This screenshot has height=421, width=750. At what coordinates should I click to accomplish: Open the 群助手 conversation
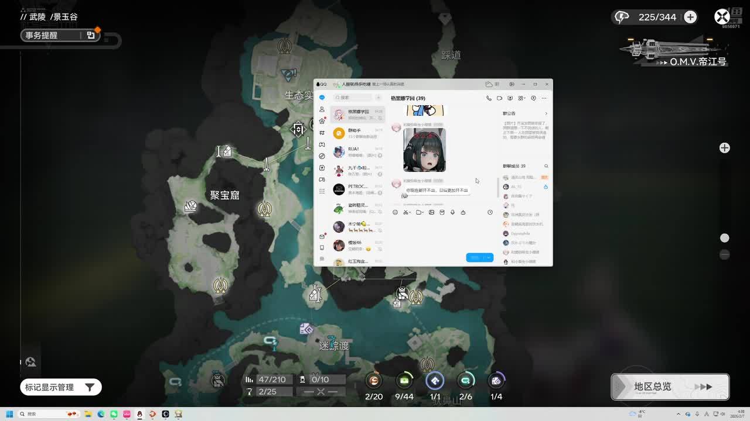pyautogui.click(x=357, y=133)
